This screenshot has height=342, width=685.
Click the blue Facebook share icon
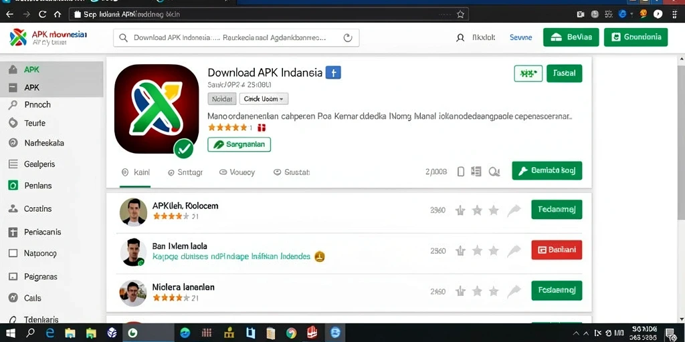pos(333,72)
